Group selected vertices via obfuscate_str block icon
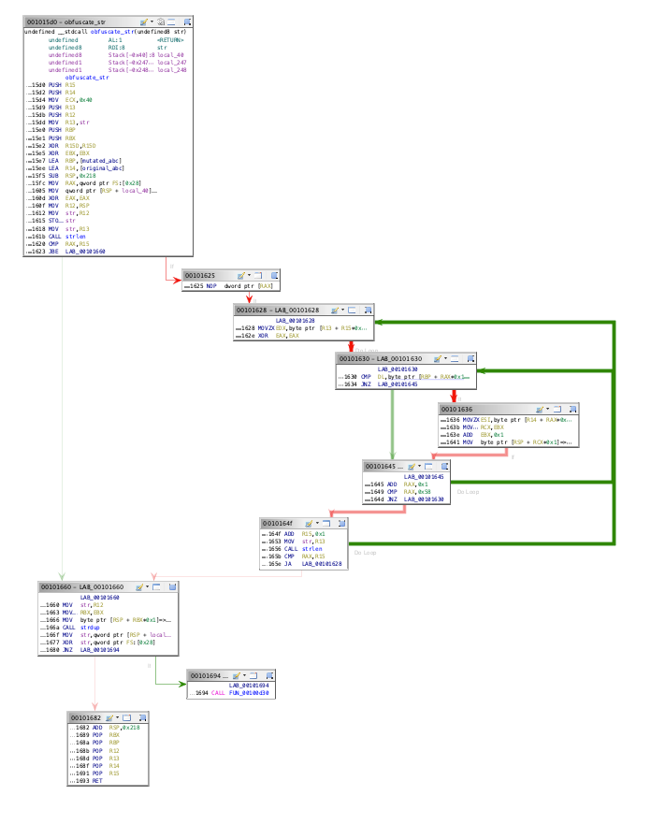 187,22
